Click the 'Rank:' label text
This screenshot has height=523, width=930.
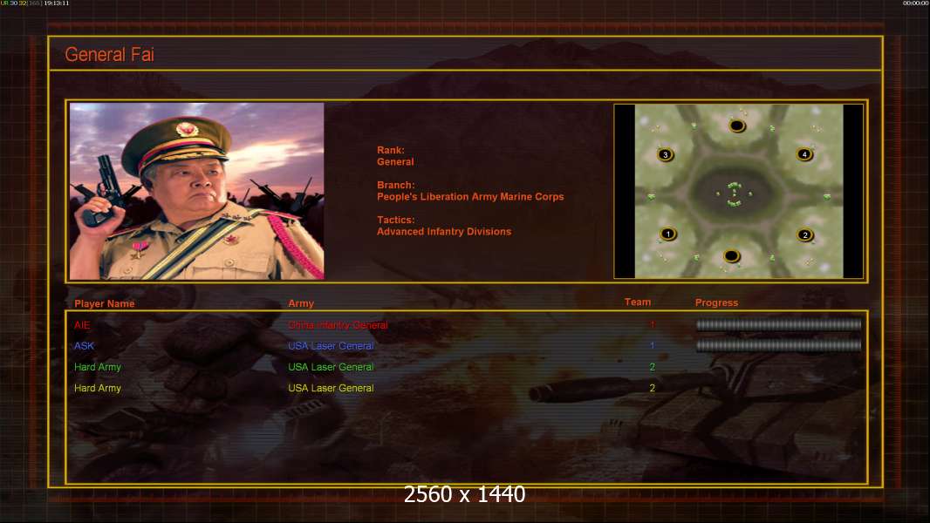point(390,151)
